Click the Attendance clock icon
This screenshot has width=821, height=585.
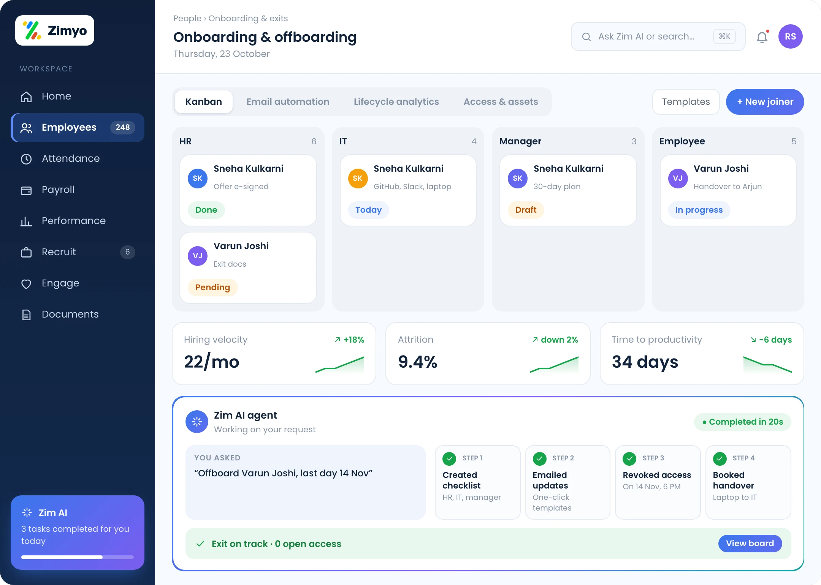coord(26,159)
